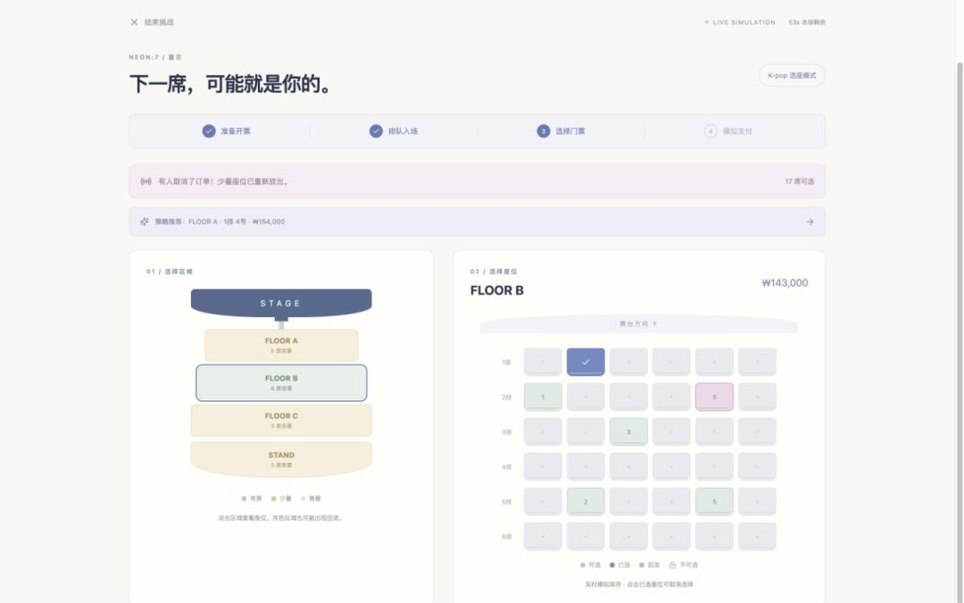Click the 少量 legend entry under the venue map
The height and width of the screenshot is (603, 964).
(x=281, y=498)
